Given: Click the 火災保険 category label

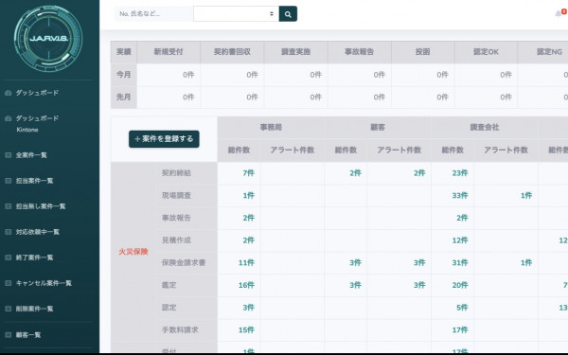Looking at the screenshot, I should [x=133, y=252].
